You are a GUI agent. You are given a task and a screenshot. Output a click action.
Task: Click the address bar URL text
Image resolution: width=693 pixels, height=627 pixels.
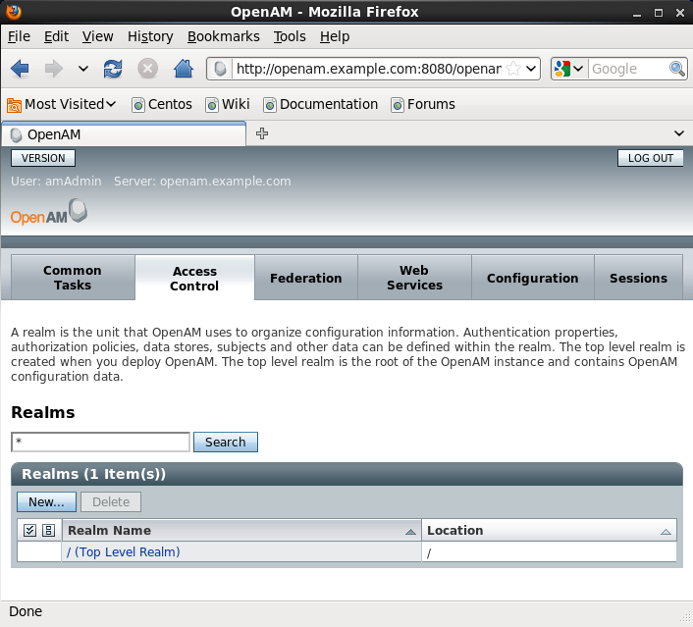tap(369, 69)
